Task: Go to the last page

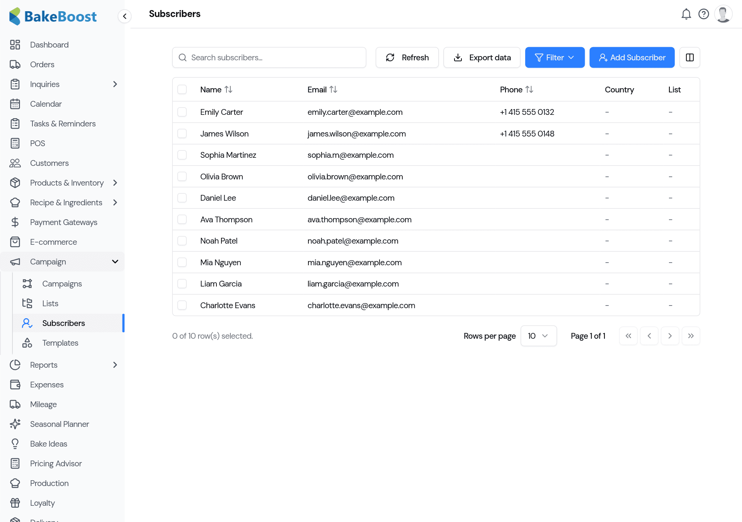Action: (691, 336)
